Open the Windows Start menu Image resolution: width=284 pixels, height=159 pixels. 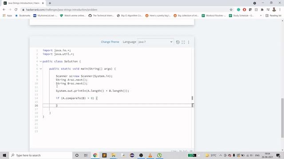click(4, 155)
